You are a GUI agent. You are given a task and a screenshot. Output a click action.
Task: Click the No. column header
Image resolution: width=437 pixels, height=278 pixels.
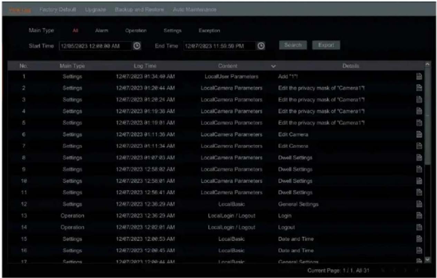(23, 66)
